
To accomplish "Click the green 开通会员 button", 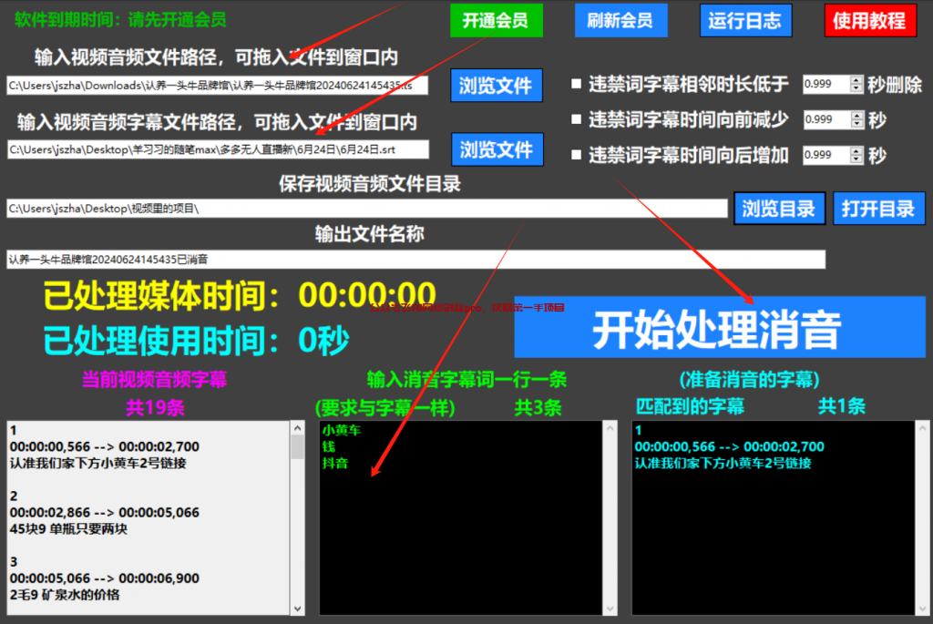I will point(496,20).
